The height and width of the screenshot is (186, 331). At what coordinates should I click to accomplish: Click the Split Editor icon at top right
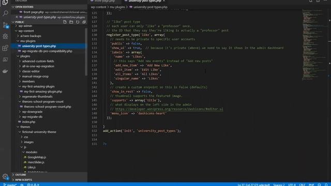318,1
